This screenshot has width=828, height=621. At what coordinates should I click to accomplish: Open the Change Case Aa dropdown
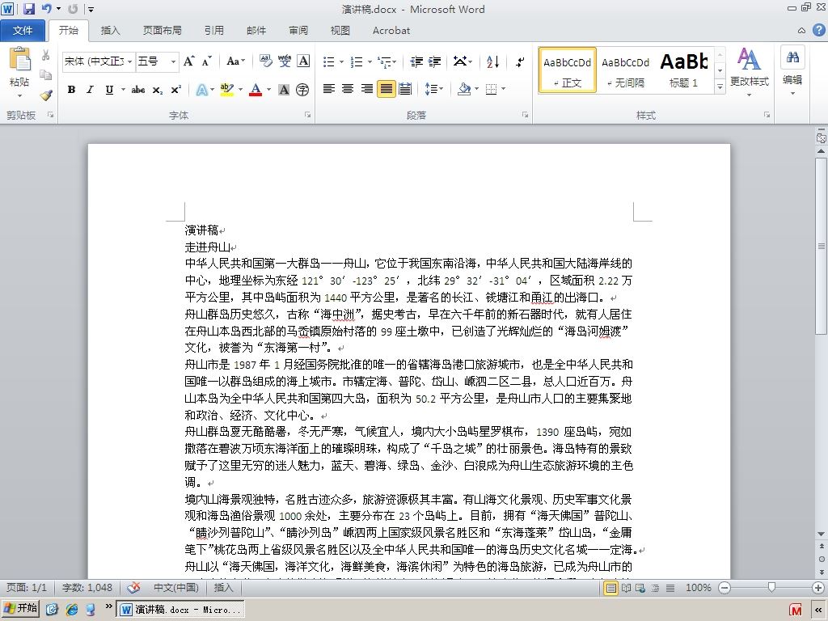(235, 61)
